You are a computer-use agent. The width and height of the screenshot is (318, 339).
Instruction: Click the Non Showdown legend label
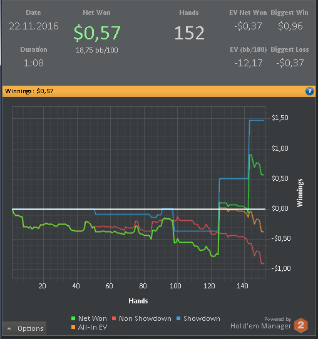click(x=145, y=318)
